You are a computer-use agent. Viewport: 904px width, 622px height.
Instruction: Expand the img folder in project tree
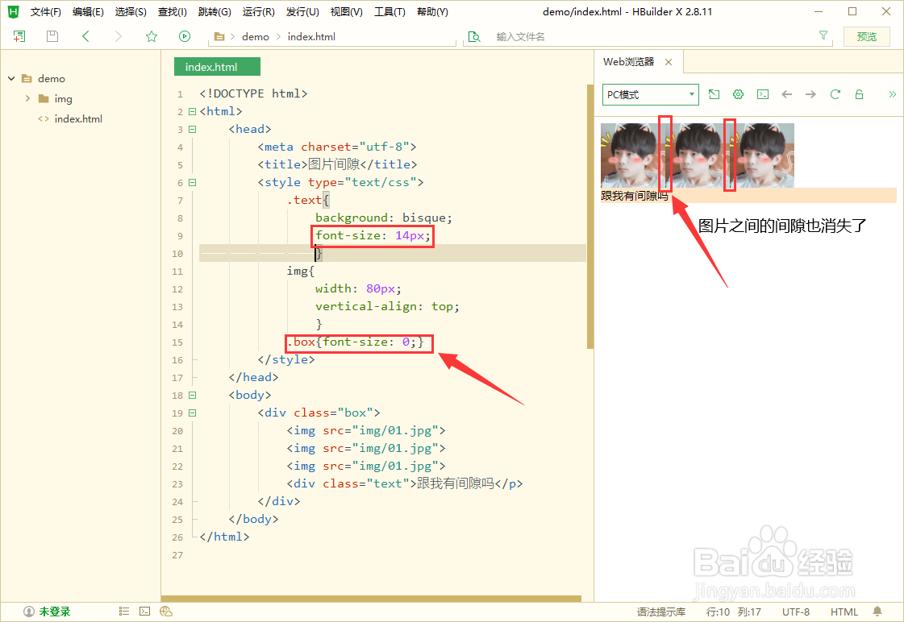point(27,98)
